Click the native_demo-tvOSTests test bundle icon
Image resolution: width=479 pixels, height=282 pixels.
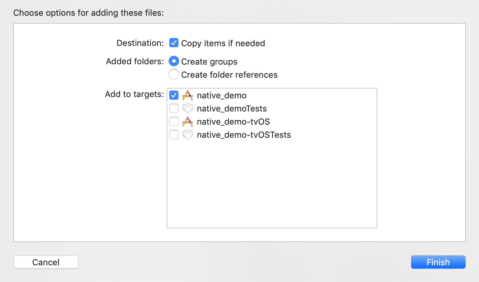click(x=188, y=134)
